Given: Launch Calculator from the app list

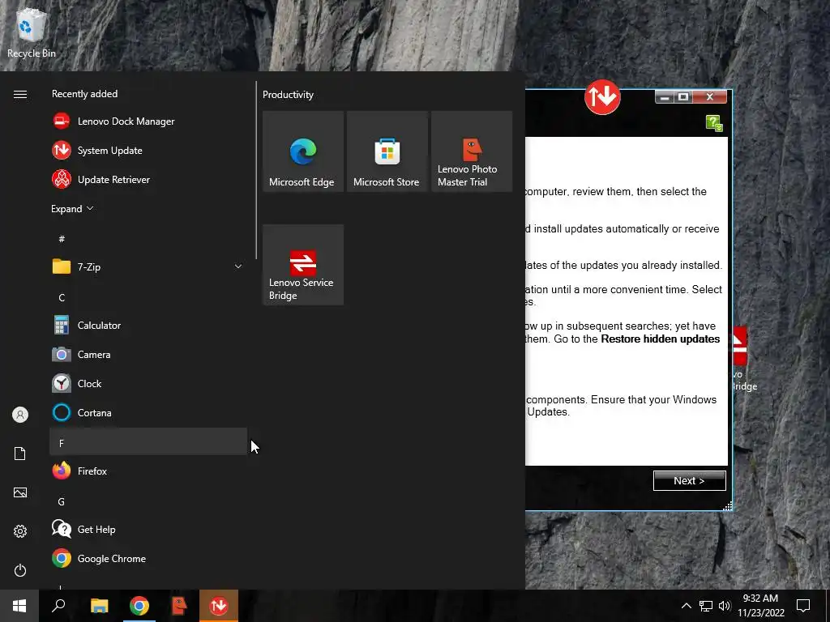Looking at the screenshot, I should (148, 326).
